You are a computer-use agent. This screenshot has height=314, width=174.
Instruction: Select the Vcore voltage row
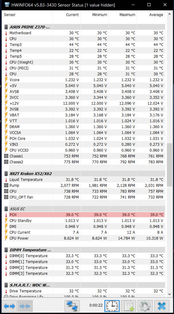(x=84, y=80)
